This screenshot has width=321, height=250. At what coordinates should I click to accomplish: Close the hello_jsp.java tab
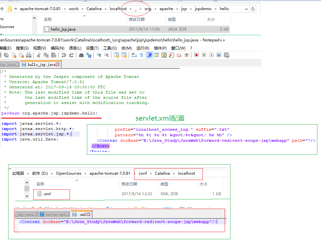tap(58, 65)
